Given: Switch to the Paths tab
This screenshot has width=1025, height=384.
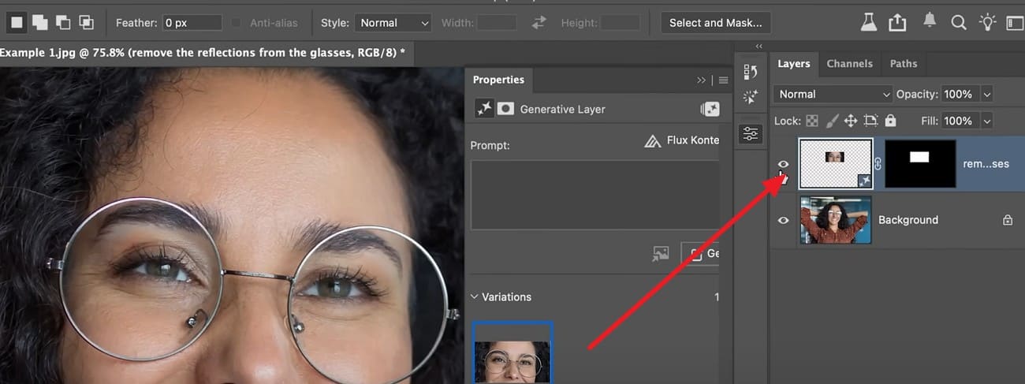Looking at the screenshot, I should [x=904, y=64].
